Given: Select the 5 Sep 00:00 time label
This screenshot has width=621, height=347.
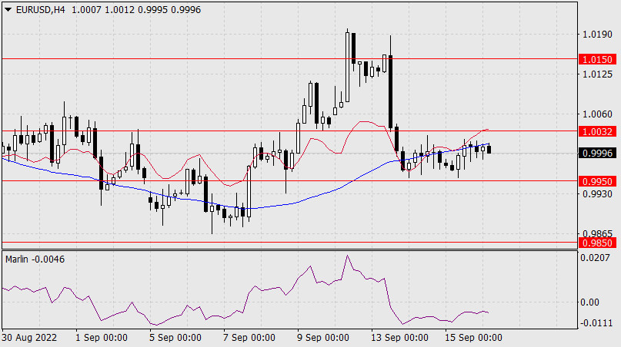Looking at the screenshot, I should coord(175,338).
